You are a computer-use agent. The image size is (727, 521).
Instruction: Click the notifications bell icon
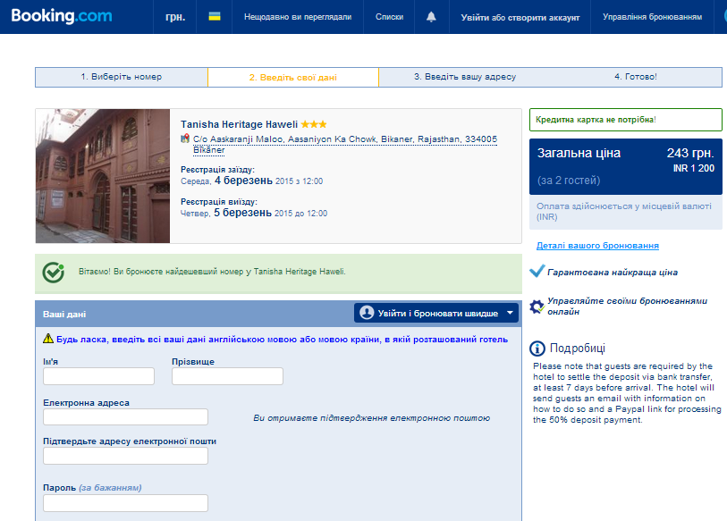tap(431, 17)
